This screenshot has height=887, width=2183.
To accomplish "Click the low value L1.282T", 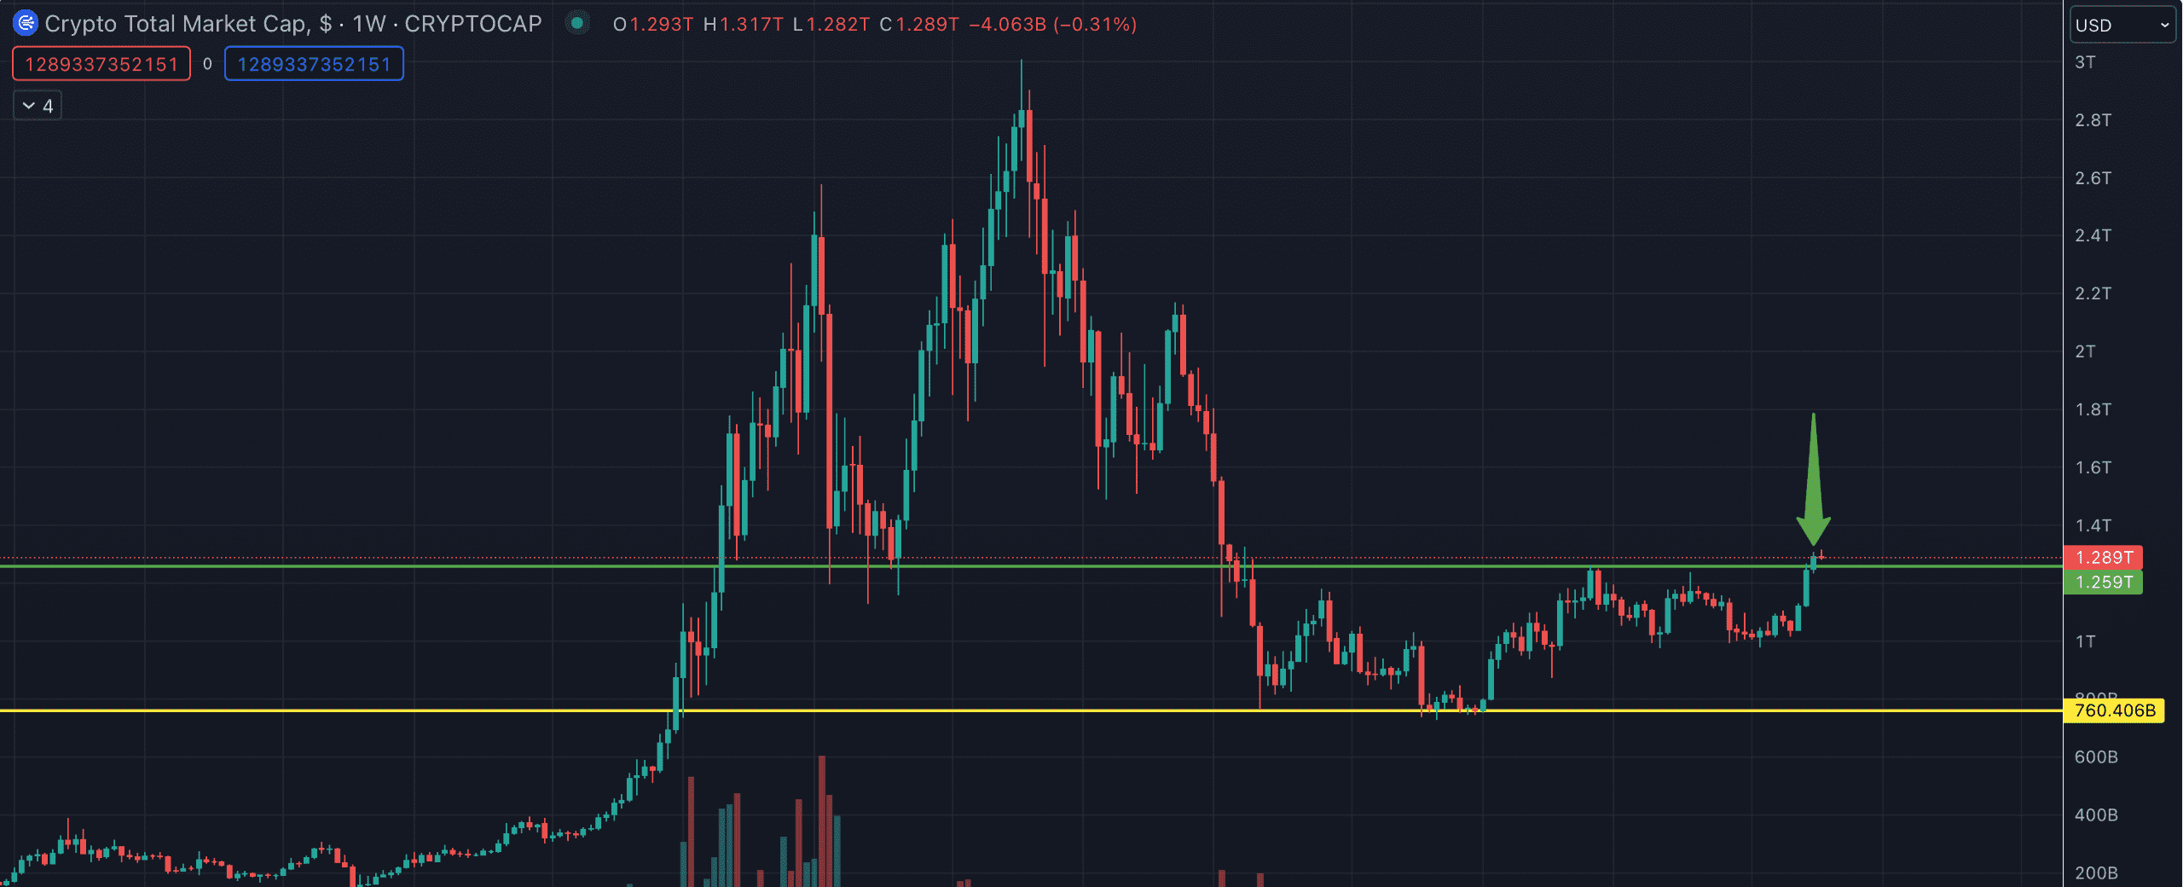I will [831, 24].
